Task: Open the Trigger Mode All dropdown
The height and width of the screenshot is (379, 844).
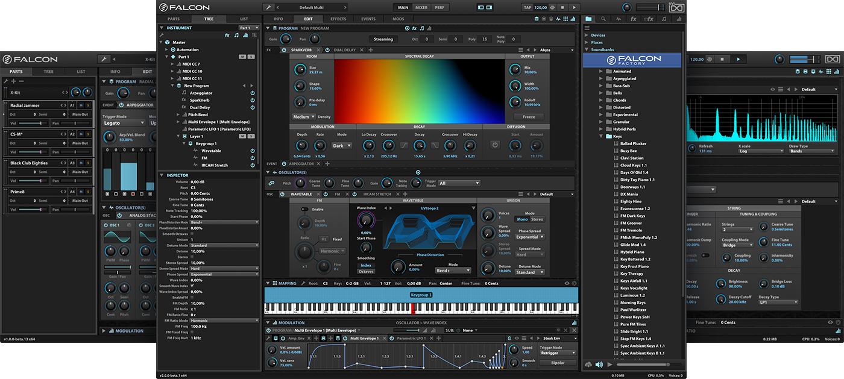Action: (x=459, y=183)
